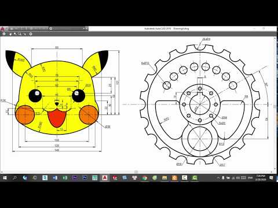Click the "Ø26" diameter label
This screenshot has height=208, width=278.
(108, 127)
